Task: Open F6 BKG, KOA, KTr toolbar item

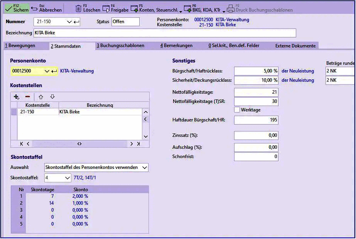Action: point(202,8)
